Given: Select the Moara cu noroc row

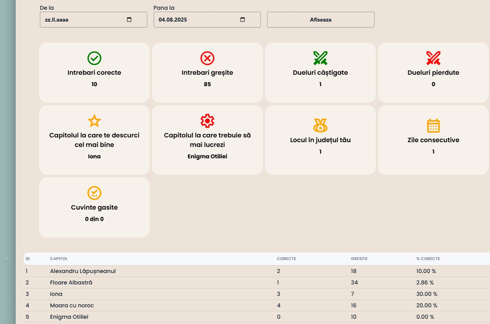Looking at the screenshot, I should click(x=72, y=305).
